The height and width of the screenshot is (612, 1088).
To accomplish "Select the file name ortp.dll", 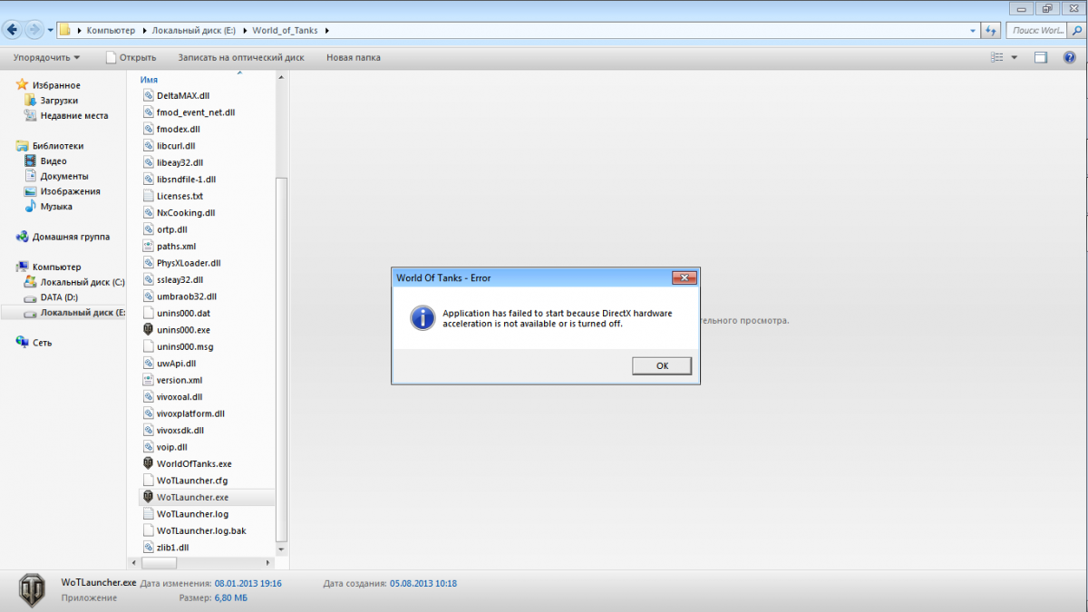I will pyautogui.click(x=171, y=229).
